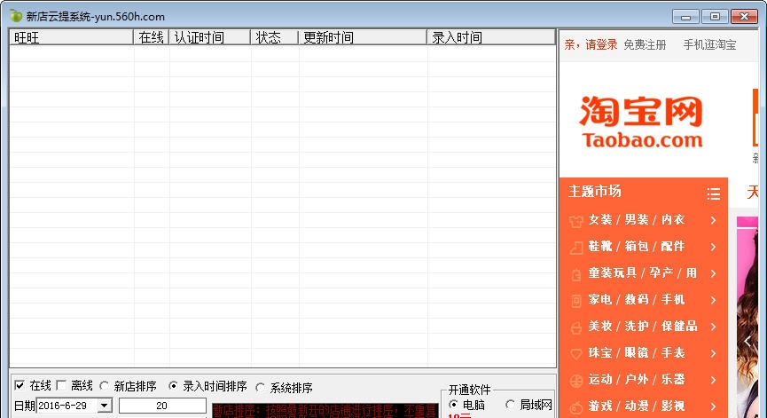Sort by the 在线 column header
Screen dimensions: 767x418
click(151, 37)
